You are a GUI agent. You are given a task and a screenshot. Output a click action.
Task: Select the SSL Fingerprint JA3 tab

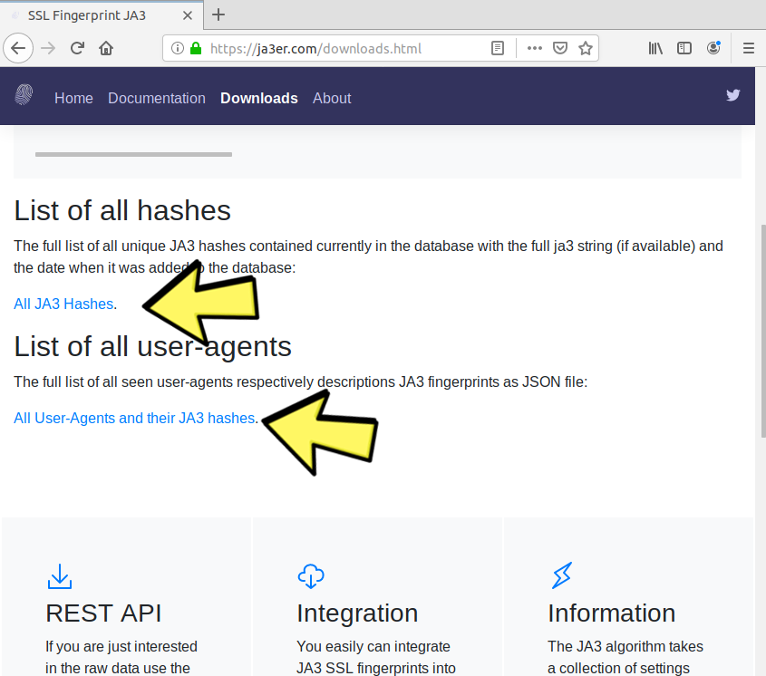click(102, 15)
